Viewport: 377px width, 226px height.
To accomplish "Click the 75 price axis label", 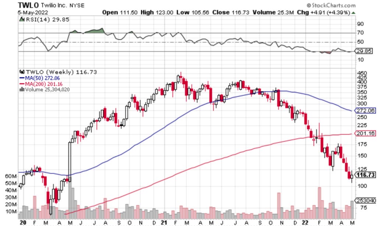I will [364, 208].
